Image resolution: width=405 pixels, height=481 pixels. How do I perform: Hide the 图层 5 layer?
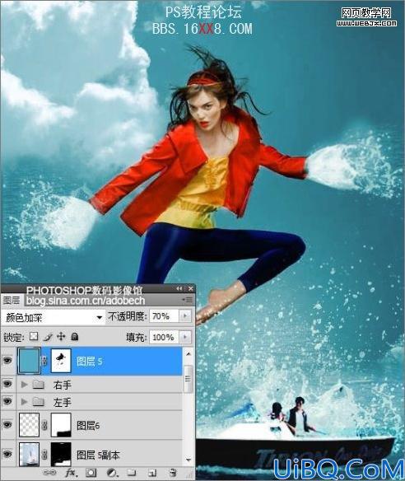pos(7,361)
